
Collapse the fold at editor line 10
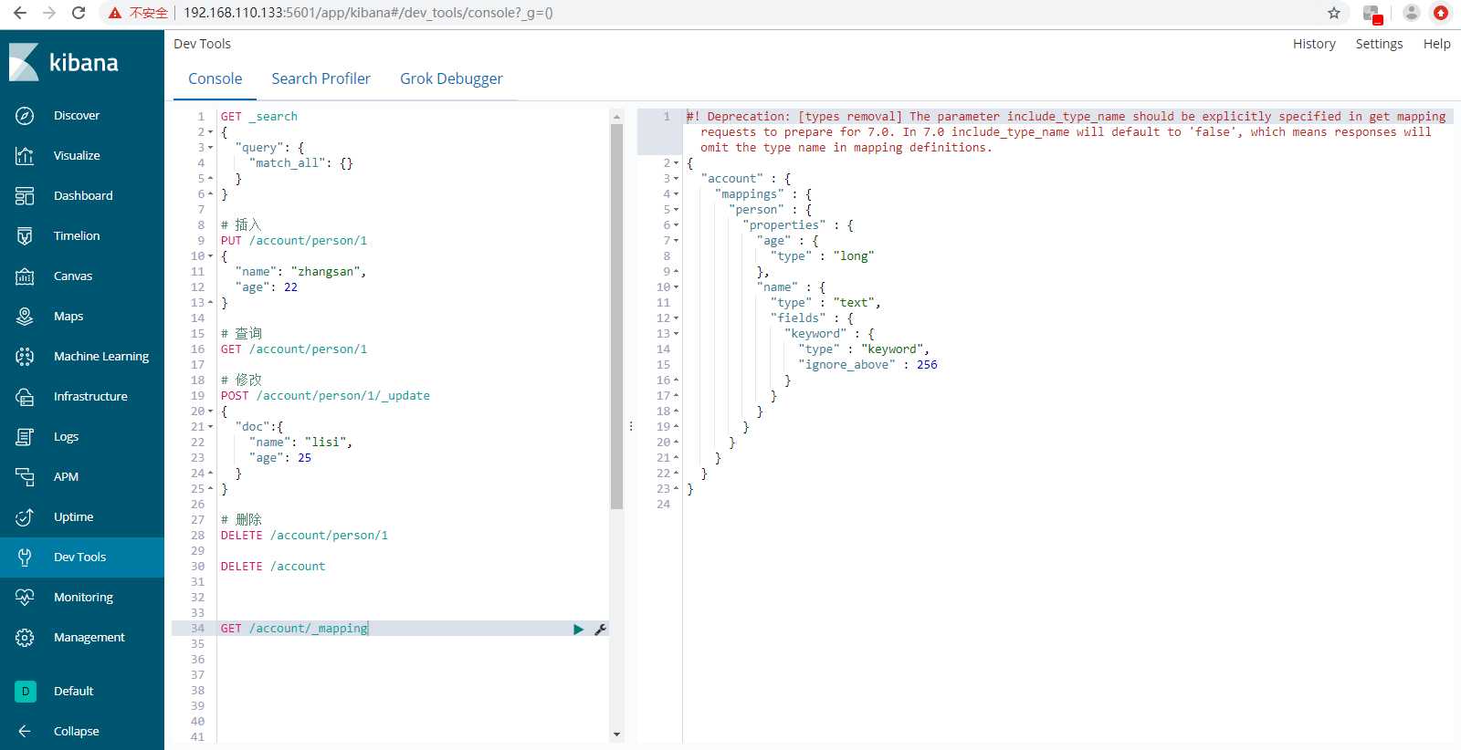point(211,256)
